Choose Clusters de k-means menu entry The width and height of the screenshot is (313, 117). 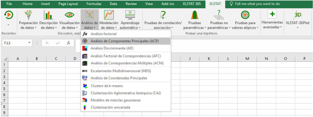106,86
